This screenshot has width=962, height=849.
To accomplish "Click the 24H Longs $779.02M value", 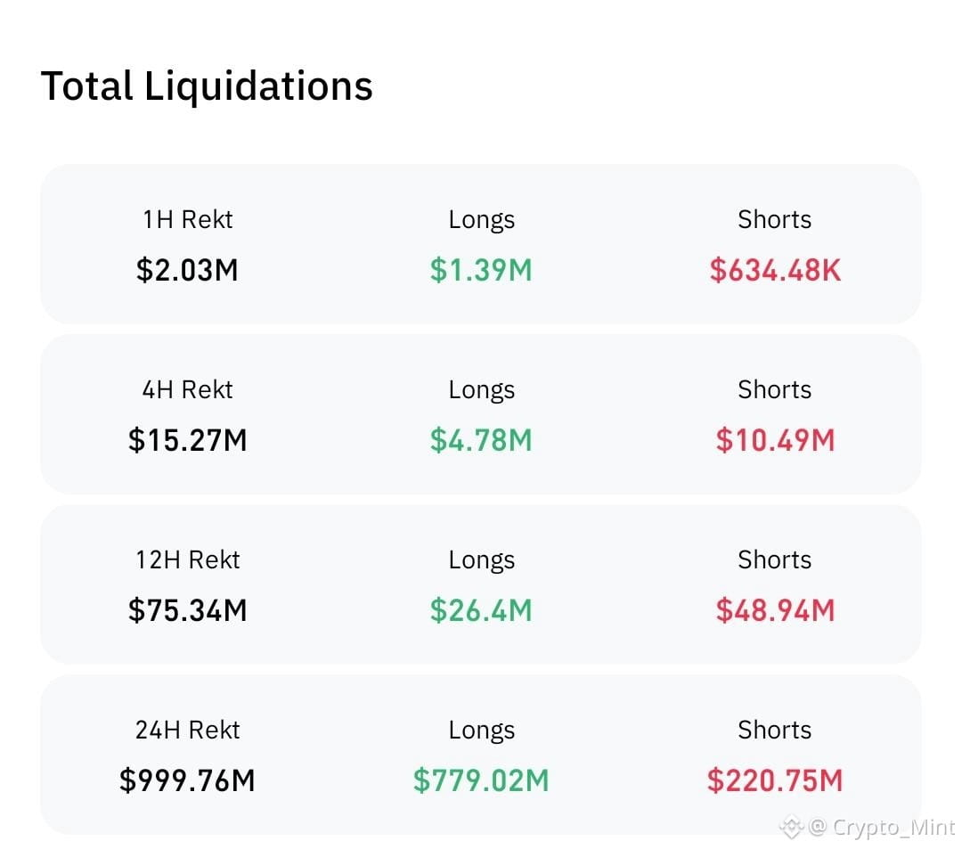I will coord(481,780).
